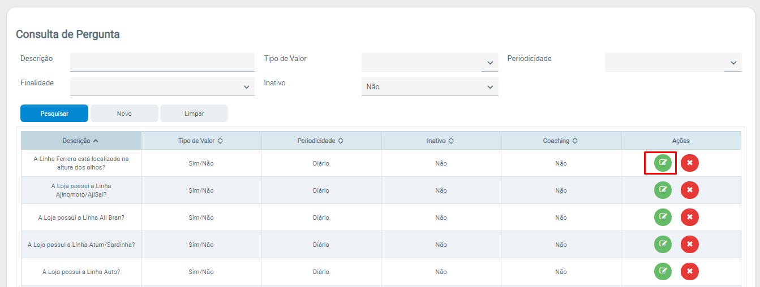Viewport: 760px width, 287px height.
Task: Edit the Linha Ferrero question row
Action: pos(663,163)
